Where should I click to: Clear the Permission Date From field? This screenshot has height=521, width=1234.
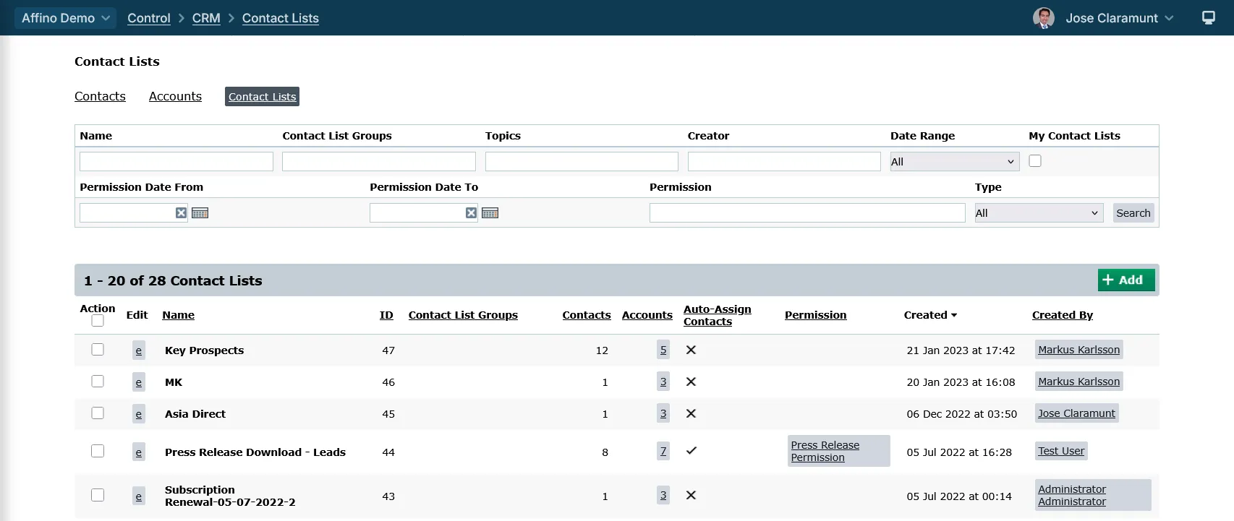[181, 213]
